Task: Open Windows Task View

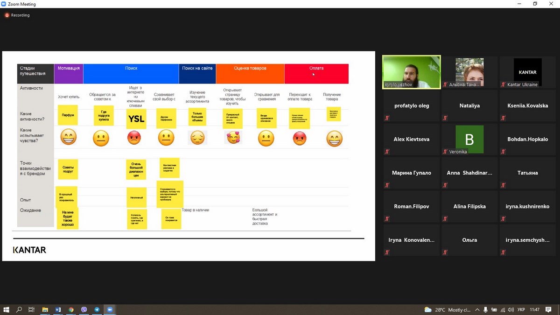Action: coord(32,310)
